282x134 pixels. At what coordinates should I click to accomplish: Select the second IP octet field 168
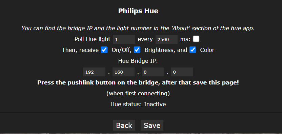[x=124, y=72]
